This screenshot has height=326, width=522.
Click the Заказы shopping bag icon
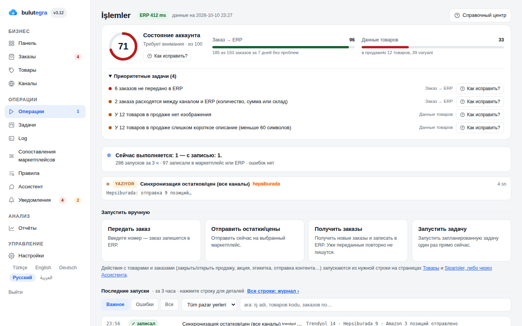pos(12,57)
